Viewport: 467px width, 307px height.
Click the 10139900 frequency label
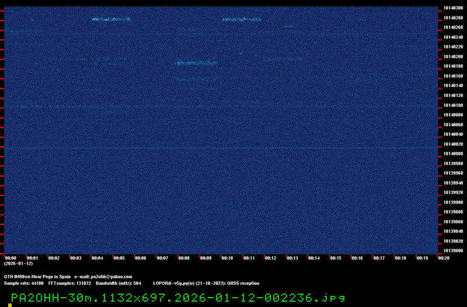pos(453,202)
